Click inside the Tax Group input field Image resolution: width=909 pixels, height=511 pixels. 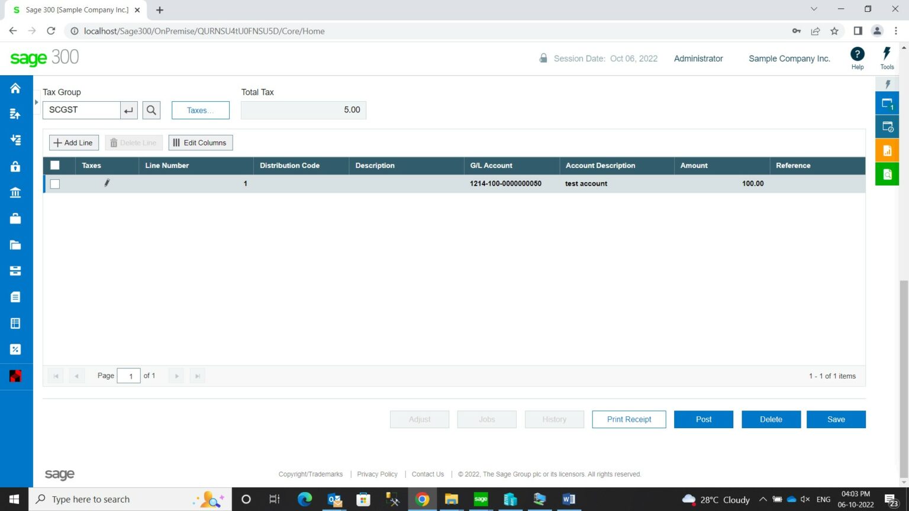pos(81,110)
